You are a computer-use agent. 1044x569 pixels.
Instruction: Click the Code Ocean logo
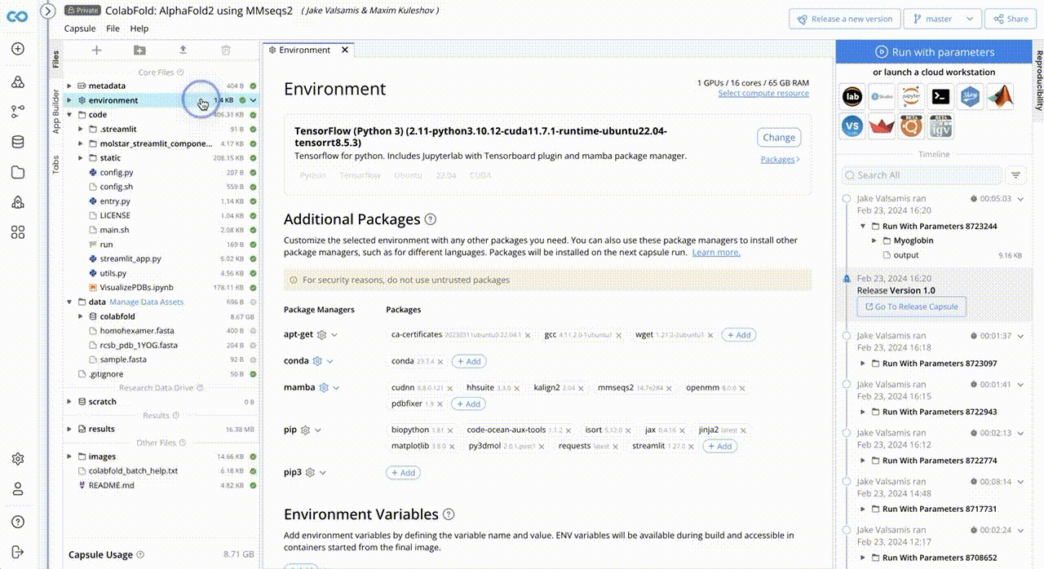[17, 15]
